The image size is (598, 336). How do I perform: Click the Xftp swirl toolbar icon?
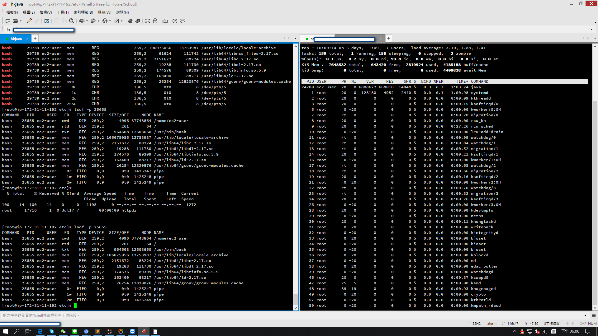tap(130, 21)
